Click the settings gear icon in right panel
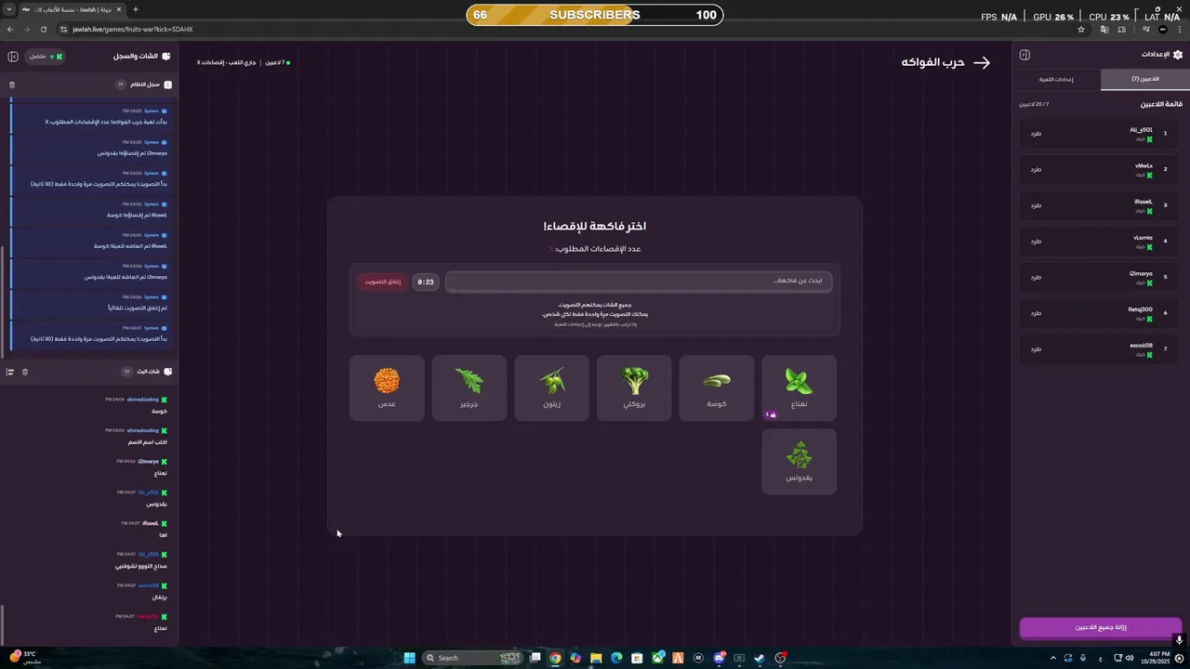This screenshot has height=669, width=1190. coord(1178,55)
